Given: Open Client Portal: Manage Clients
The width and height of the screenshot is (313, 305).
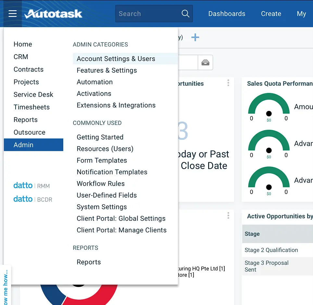Looking at the screenshot, I should pyautogui.click(x=121, y=230).
